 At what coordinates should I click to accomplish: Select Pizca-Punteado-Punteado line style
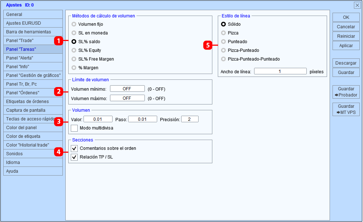(223, 59)
